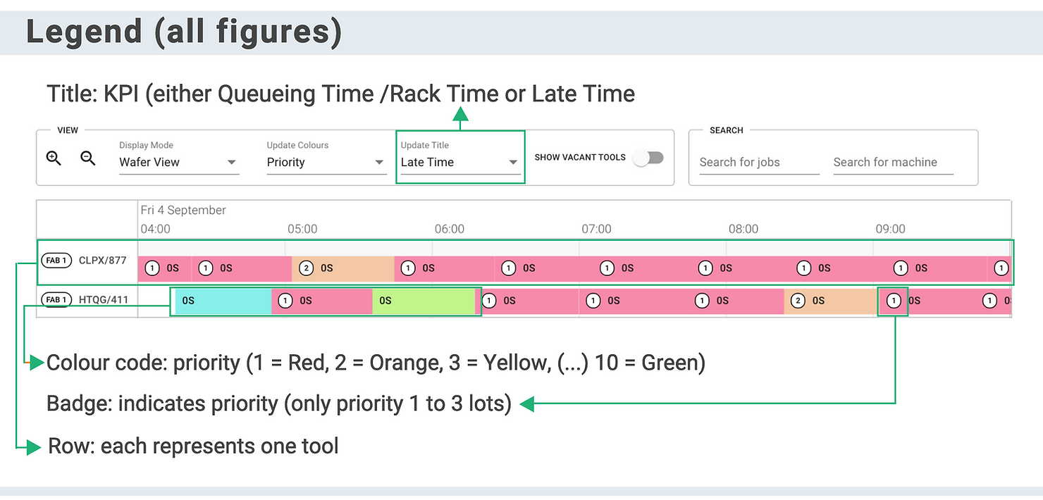Select the HTQG/411 tool row label
This screenshot has width=1043, height=500.
(x=104, y=300)
